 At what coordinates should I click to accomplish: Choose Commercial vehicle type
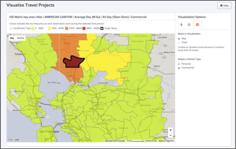(179, 68)
